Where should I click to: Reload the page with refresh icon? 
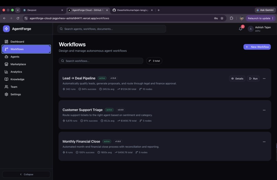pos(18,18)
